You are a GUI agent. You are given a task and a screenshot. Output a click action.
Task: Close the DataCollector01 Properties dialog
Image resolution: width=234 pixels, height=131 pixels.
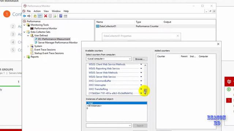[x=178, y=36]
